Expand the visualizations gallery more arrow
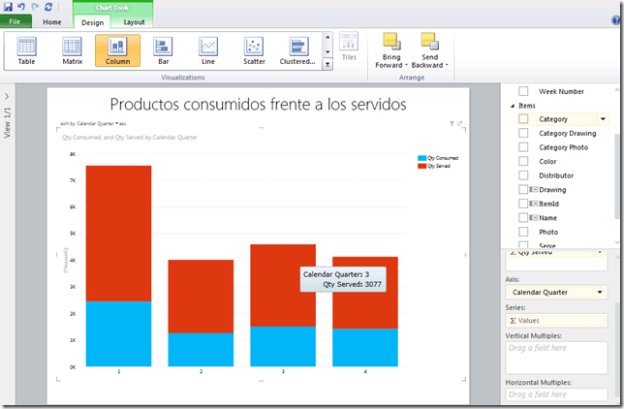This screenshot has width=624, height=409. coord(328,65)
